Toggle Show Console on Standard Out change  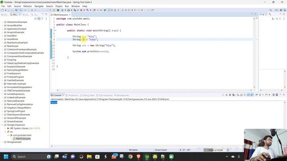[x=248, y=95]
